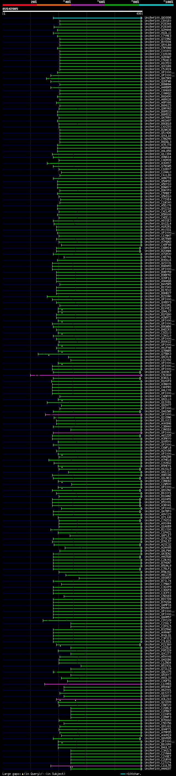Viewport: 176px width, 776px height.
Task: Select hit UniRef100_B7DUG0
Action: 158,720
